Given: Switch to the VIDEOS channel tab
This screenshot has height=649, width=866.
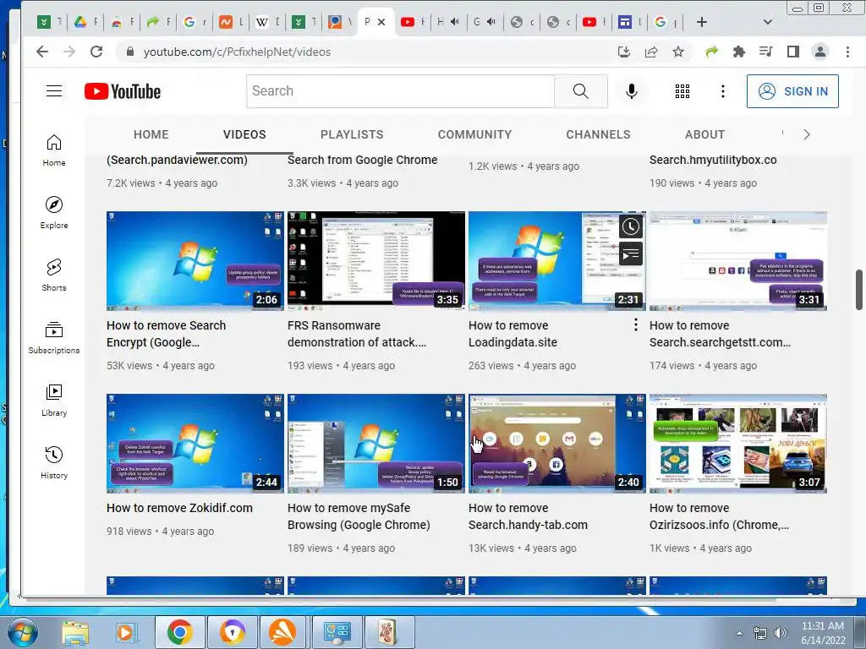Looking at the screenshot, I should point(244,134).
